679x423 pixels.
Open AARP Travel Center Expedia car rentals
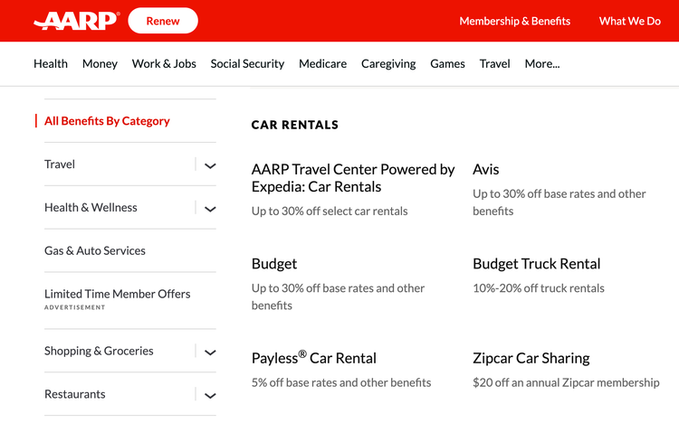pyautogui.click(x=353, y=178)
